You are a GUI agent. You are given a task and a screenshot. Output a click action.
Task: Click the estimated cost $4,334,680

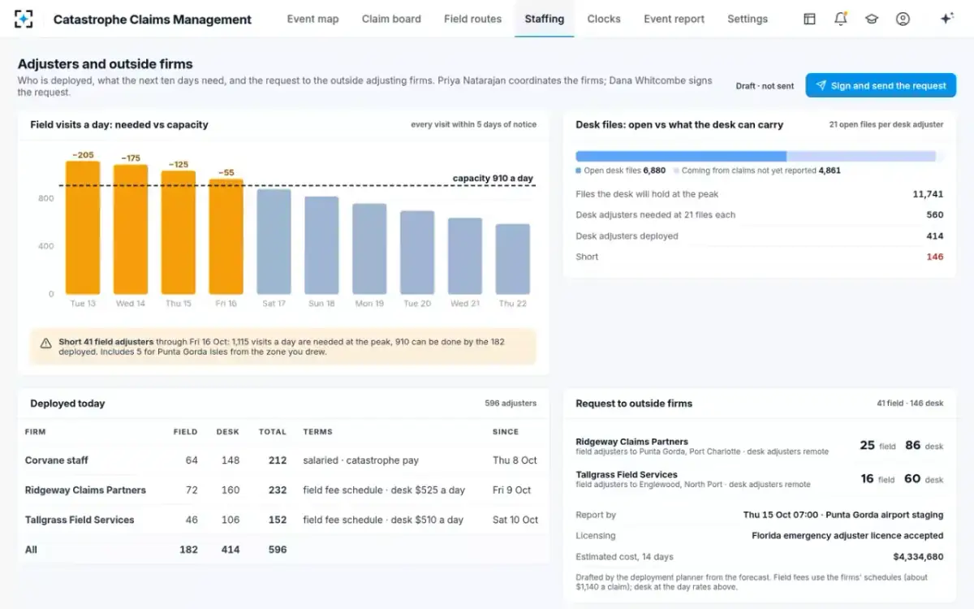pyautogui.click(x=918, y=557)
